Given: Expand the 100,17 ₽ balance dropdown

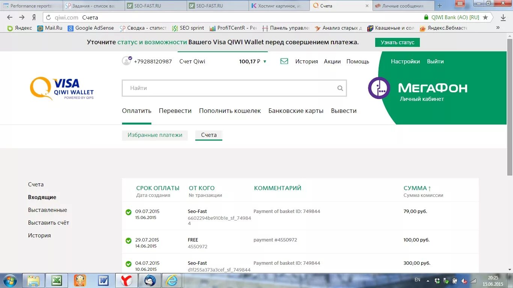Looking at the screenshot, I should tap(265, 61).
